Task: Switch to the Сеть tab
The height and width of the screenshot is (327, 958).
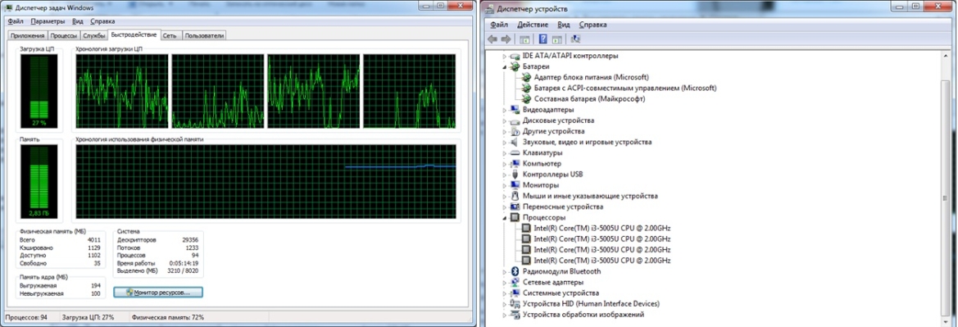Action: click(170, 35)
